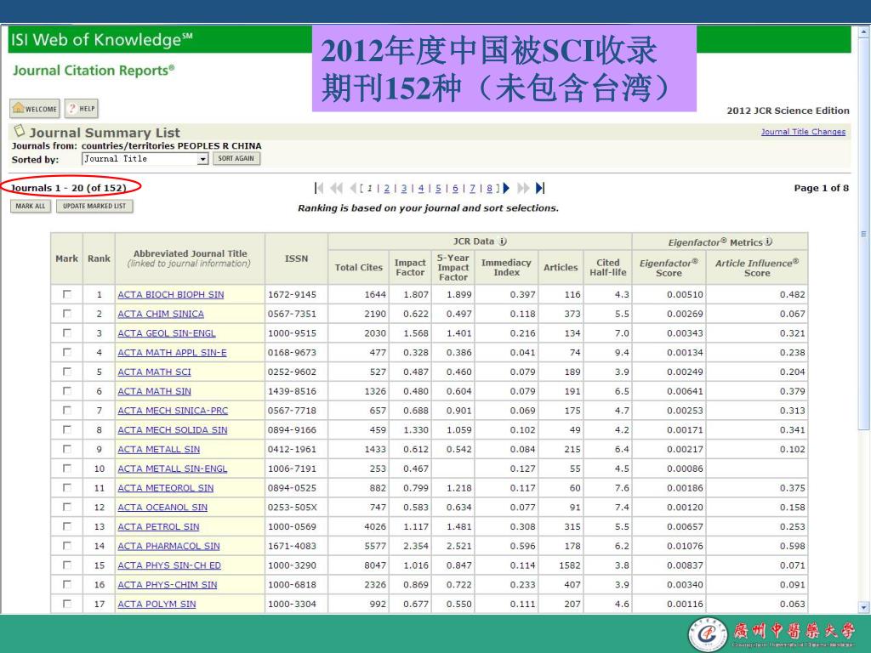The image size is (871, 653).
Task: Open the ACTA MATH SIN journal link
Action: 155,391
